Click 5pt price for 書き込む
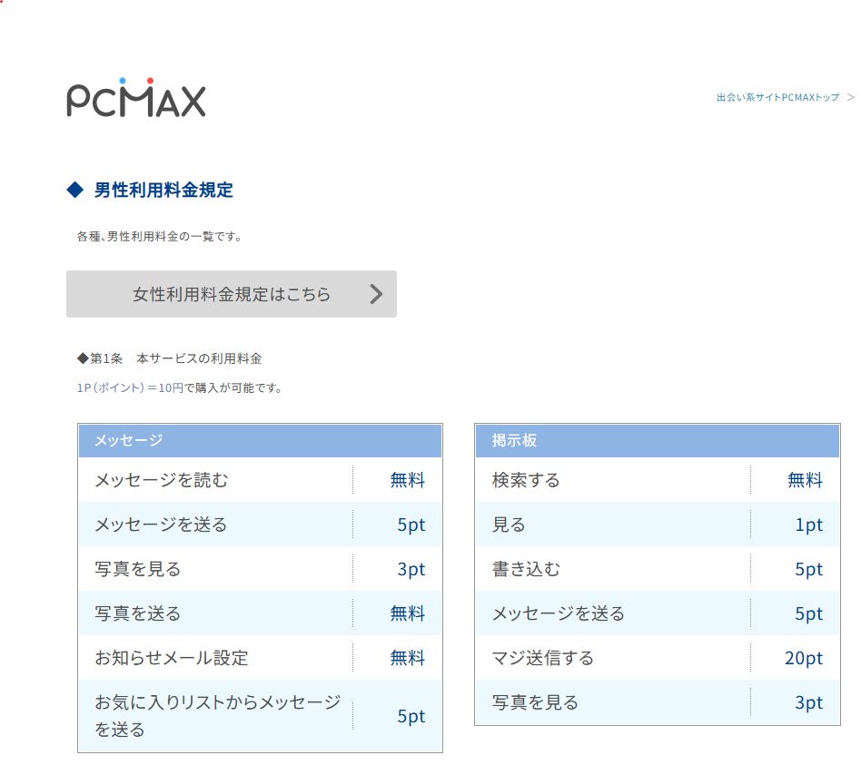Image resolution: width=861 pixels, height=765 pixels. pyautogui.click(x=809, y=570)
